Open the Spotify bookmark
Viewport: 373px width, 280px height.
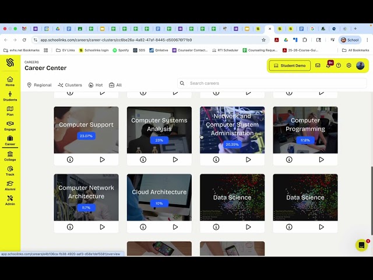coord(121,50)
